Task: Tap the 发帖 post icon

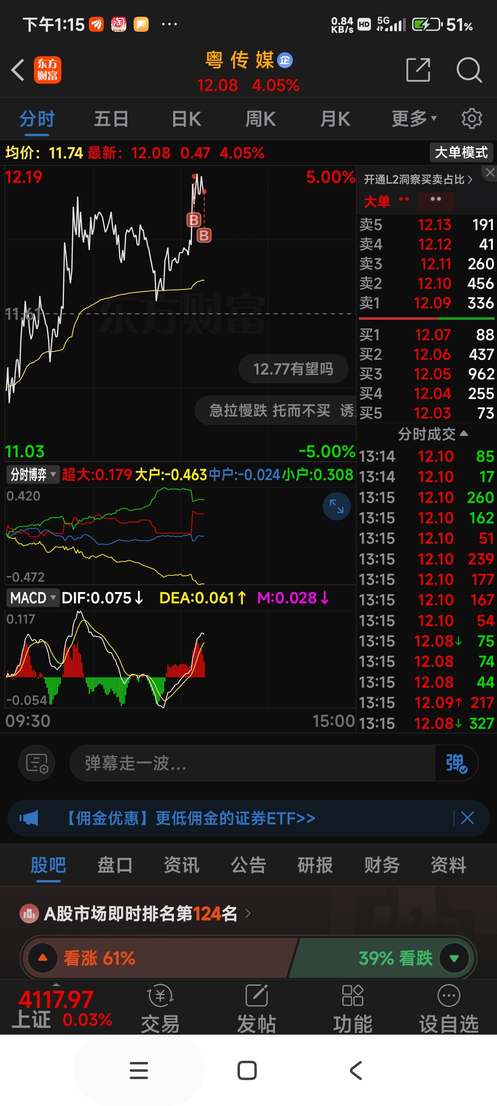Action: pos(256,1008)
